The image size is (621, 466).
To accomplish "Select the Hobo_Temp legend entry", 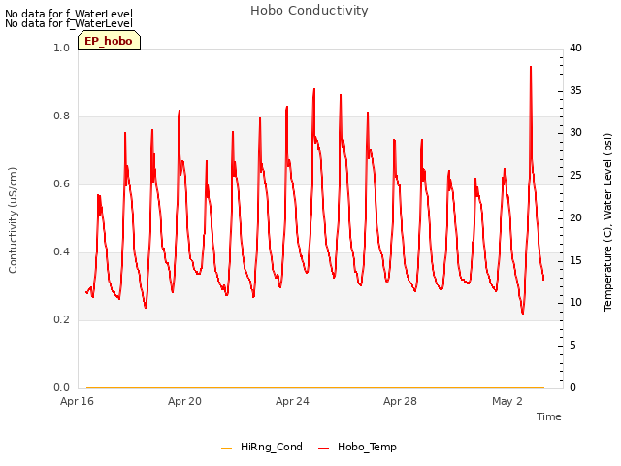I will pyautogui.click(x=358, y=447).
